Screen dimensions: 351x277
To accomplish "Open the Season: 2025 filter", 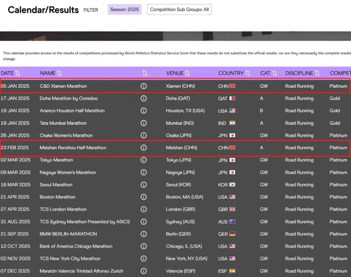I will coord(124,9).
